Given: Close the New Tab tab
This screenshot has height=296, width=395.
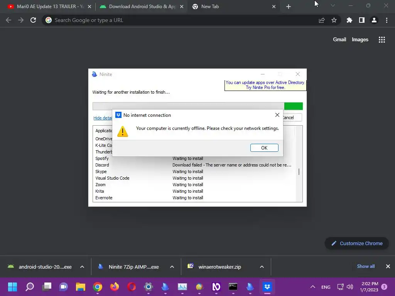Looking at the screenshot, I should click(x=274, y=7).
